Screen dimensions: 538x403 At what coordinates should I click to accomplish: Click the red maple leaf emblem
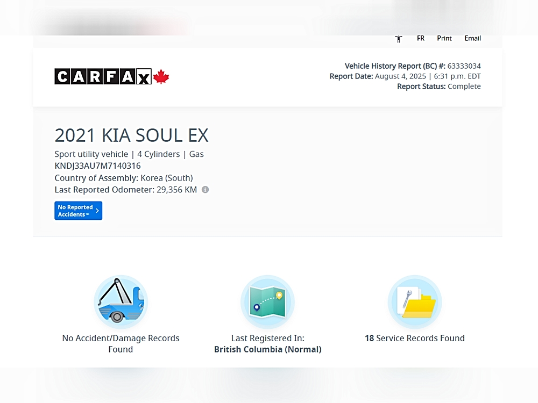[161, 76]
